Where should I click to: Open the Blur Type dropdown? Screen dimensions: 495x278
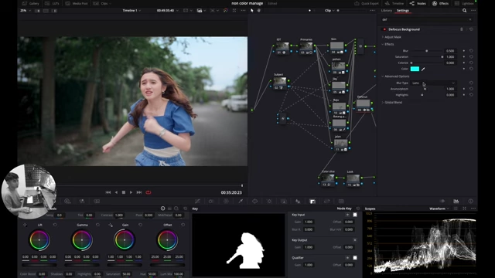[433, 83]
